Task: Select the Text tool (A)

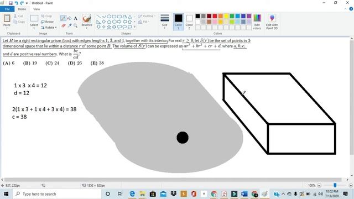Action: point(75,18)
